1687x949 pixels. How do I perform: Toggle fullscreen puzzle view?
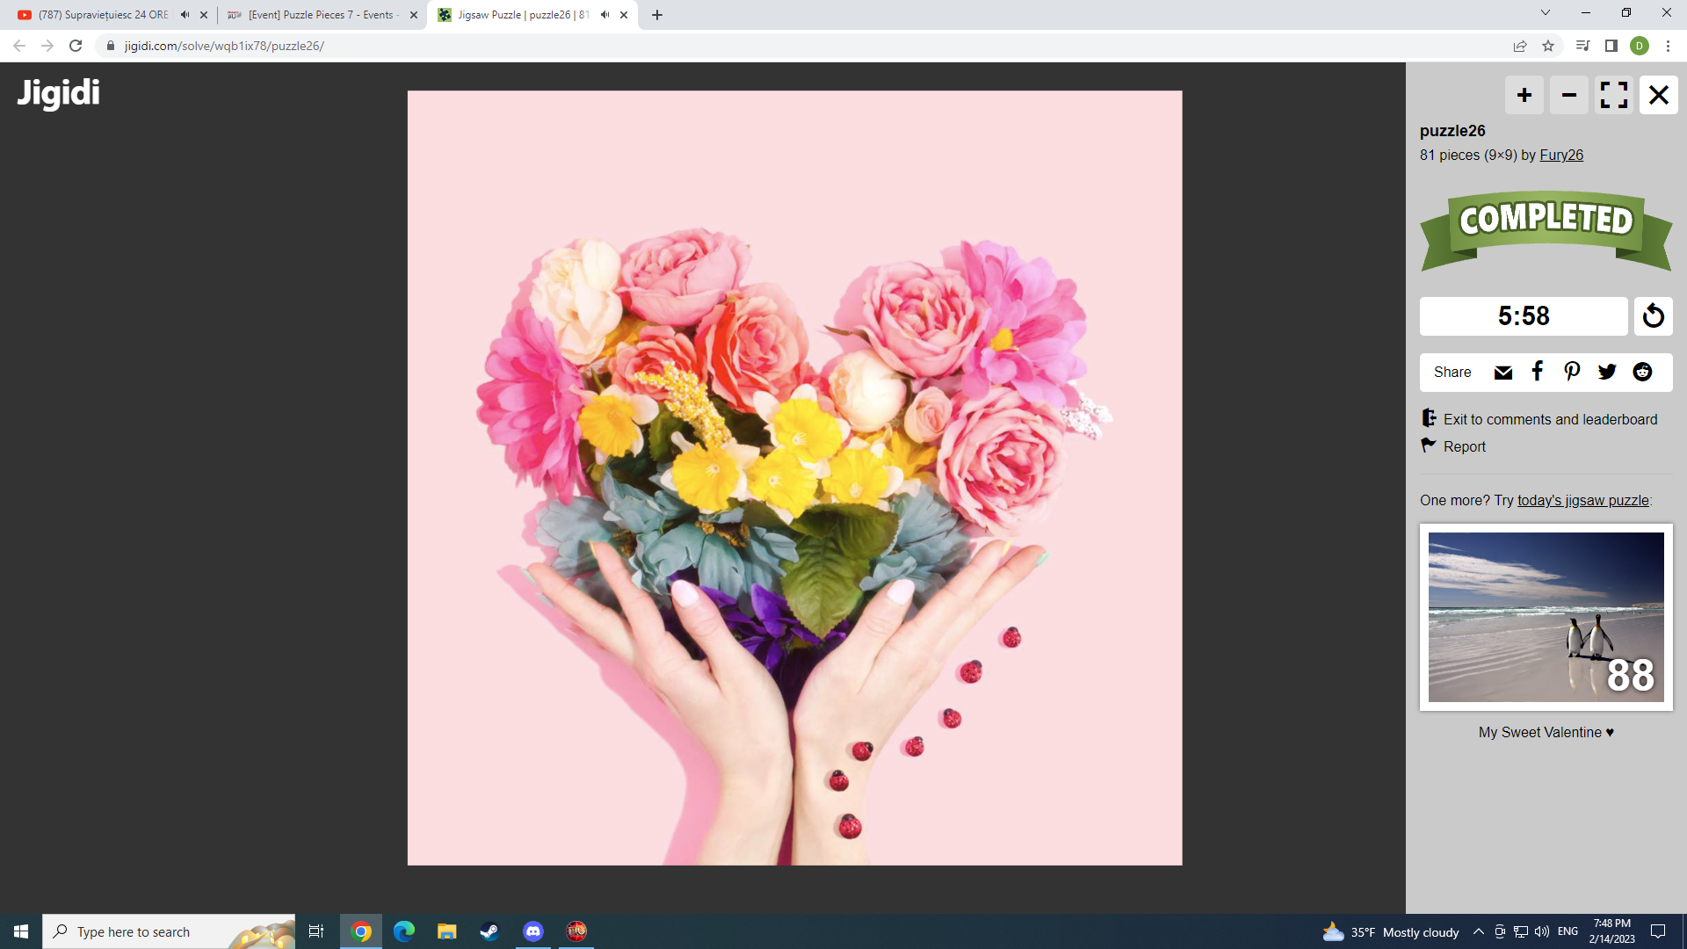click(1613, 95)
